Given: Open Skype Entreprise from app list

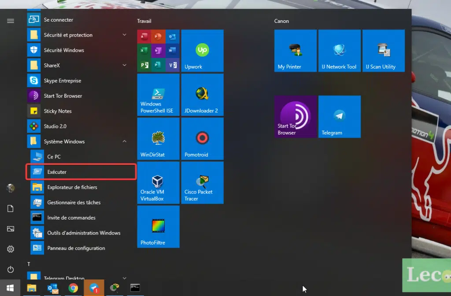Looking at the screenshot, I should pyautogui.click(x=78, y=80).
